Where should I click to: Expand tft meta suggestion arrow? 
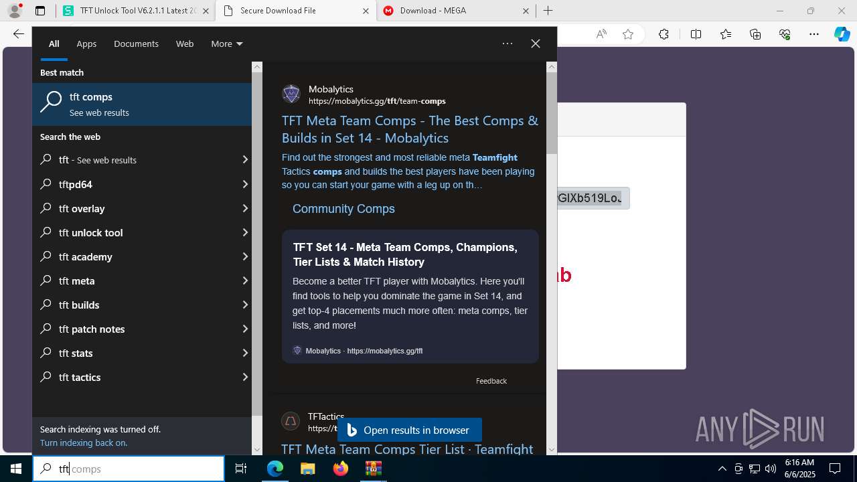pyautogui.click(x=245, y=280)
